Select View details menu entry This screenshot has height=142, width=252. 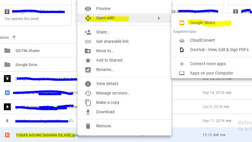point(124,84)
